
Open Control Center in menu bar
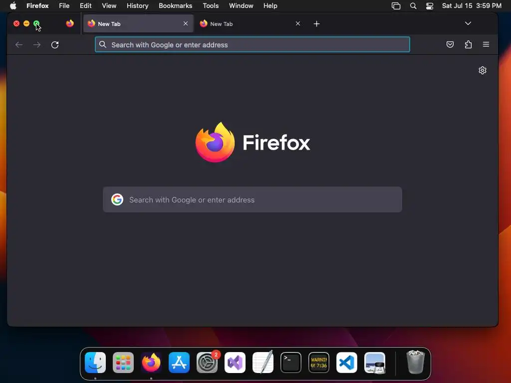[430, 6]
